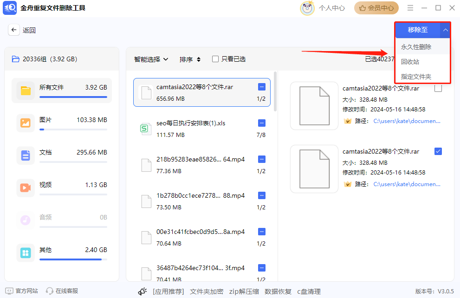Image resolution: width=460 pixels, height=298 pixels.
Task: Click the file icon of 00e31c41fcbec0d9d5 mp4
Action: 146,238
